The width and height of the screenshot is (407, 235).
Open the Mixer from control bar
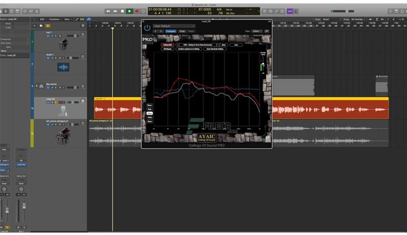31,11
